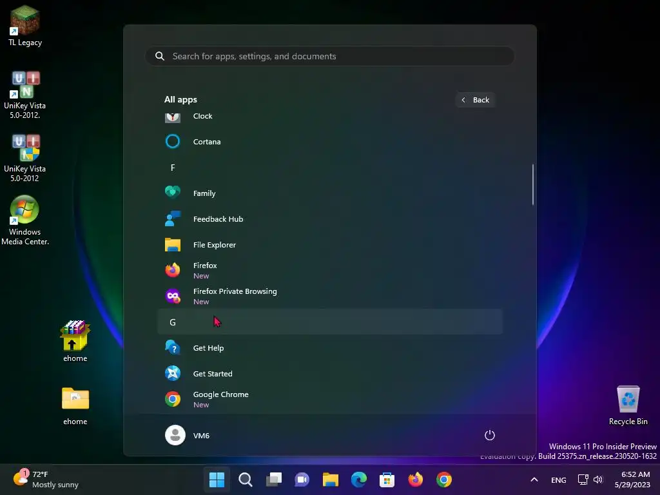Launch Chrome from the taskbar
This screenshot has width=660, height=495.
point(443,480)
